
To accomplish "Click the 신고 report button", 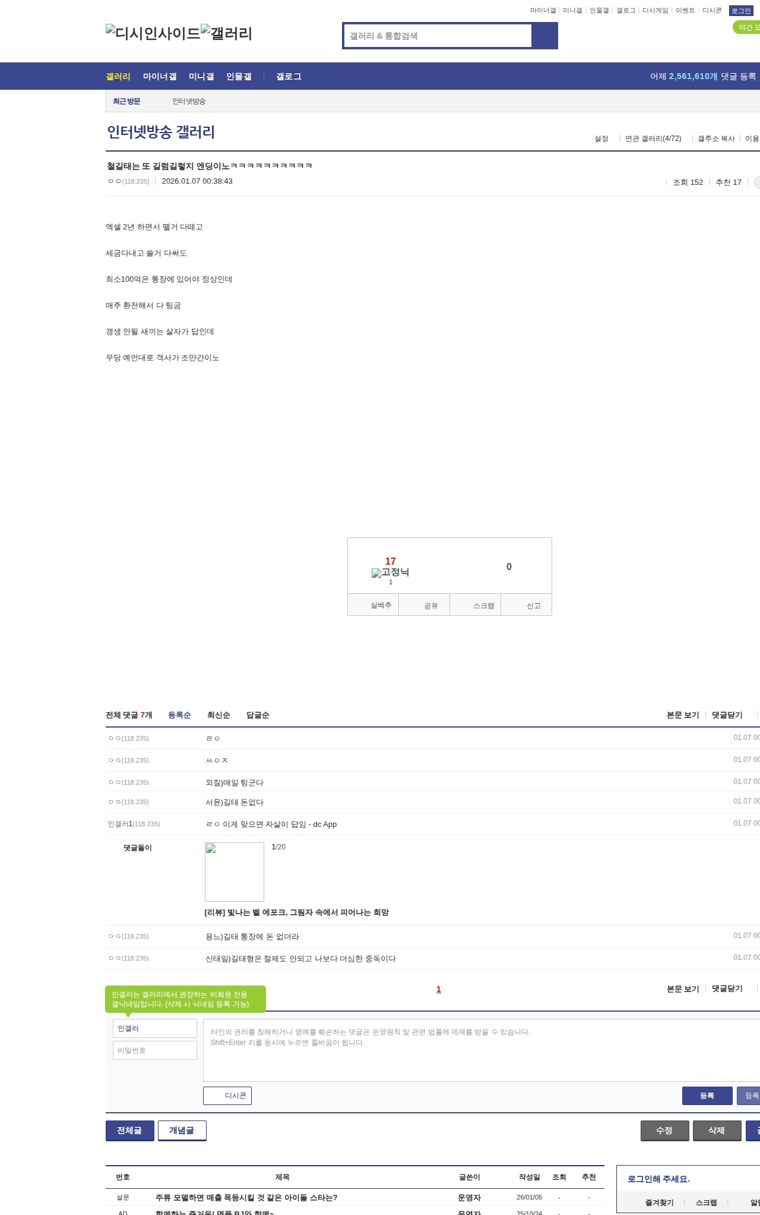I will 527,605.
